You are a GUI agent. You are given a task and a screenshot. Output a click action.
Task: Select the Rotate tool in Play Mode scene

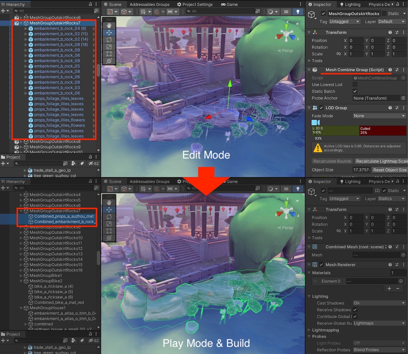click(x=109, y=217)
